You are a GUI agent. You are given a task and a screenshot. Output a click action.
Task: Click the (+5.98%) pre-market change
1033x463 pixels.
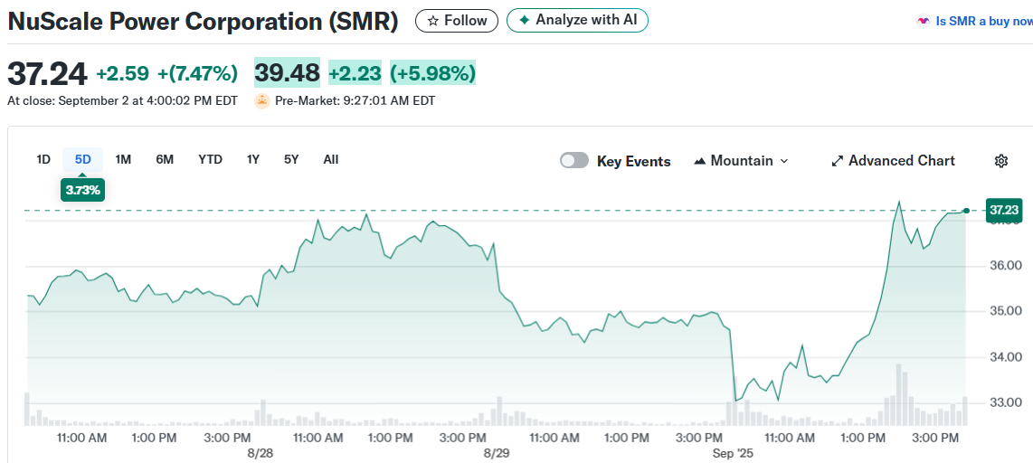(433, 72)
